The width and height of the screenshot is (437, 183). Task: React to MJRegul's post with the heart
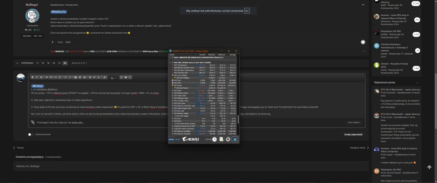[363, 42]
